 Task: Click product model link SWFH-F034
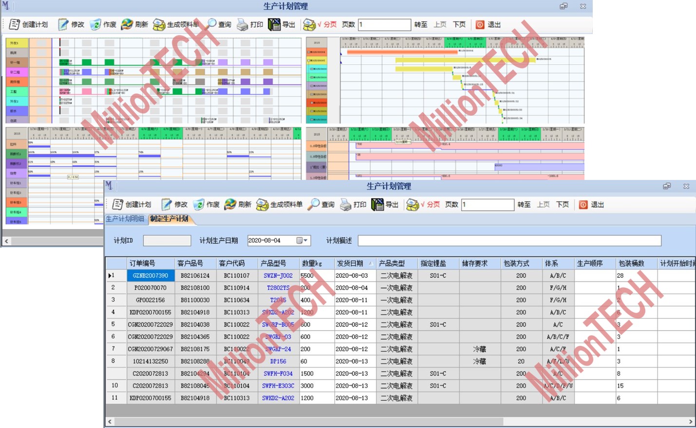pyautogui.click(x=278, y=374)
